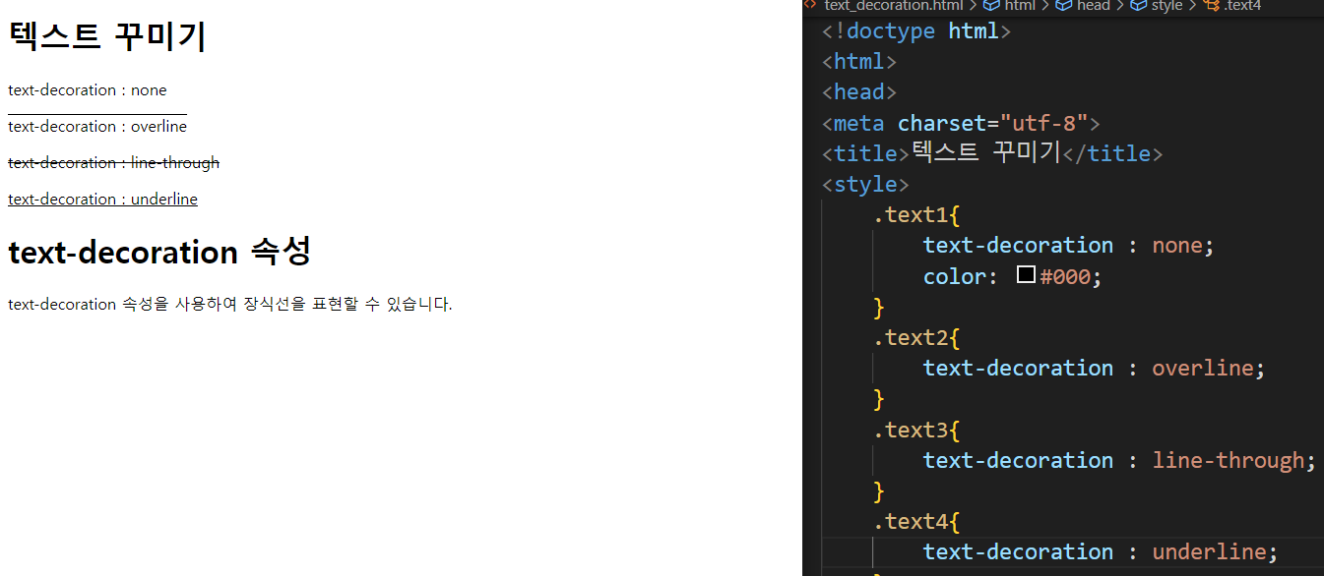Click the page heading '텍스트 꾸미기'

point(107,36)
